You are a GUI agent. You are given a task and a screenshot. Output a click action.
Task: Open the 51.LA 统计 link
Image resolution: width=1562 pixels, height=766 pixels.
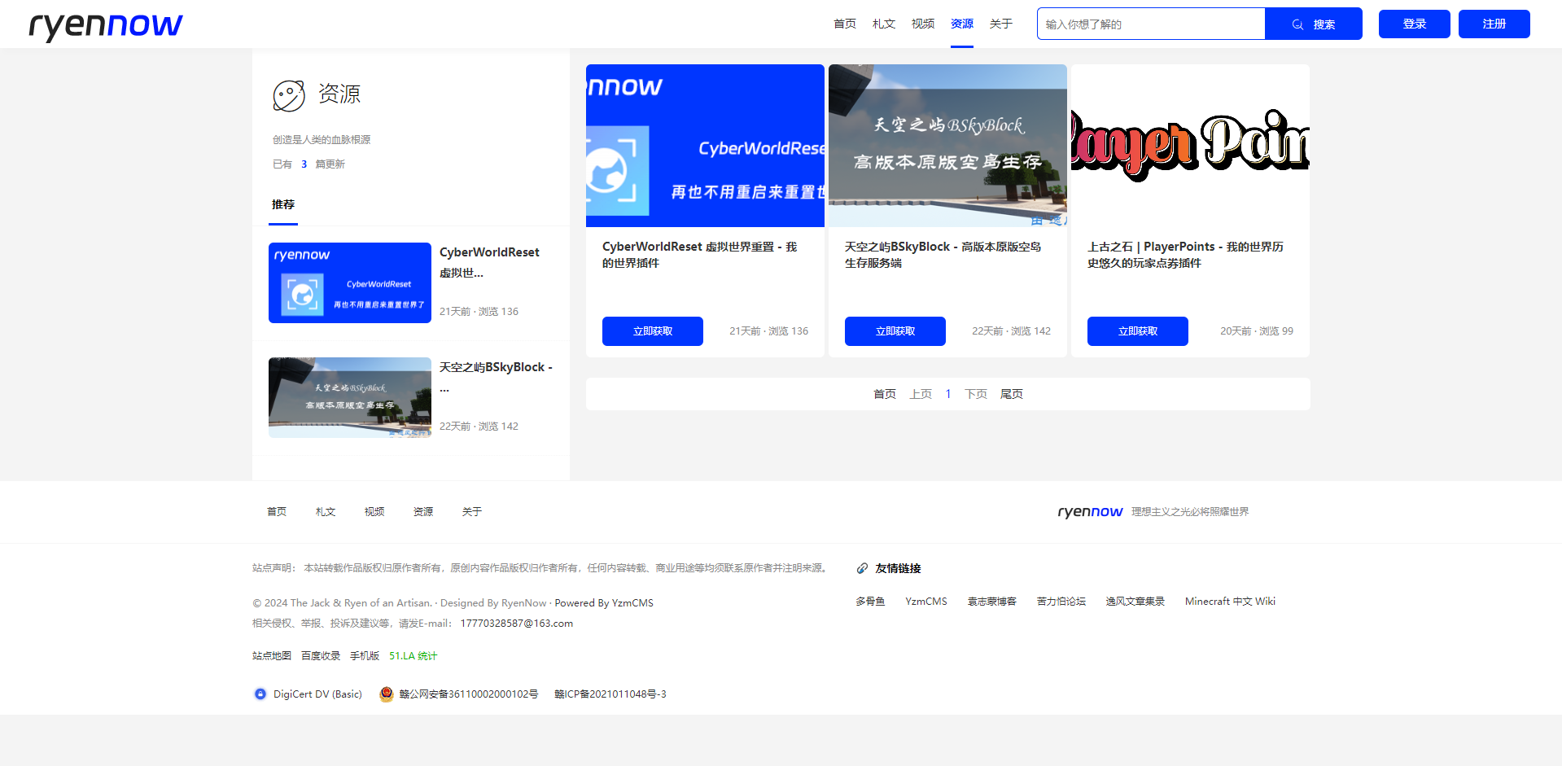pos(413,656)
